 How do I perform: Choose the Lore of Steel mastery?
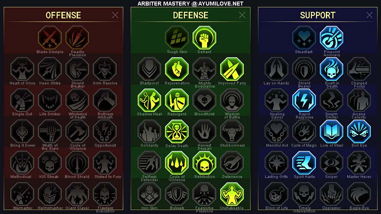point(331,132)
